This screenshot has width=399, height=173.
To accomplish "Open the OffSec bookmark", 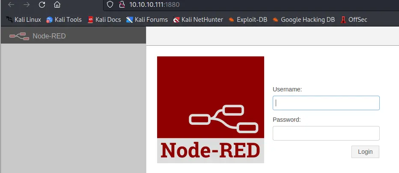I will 354,20.
